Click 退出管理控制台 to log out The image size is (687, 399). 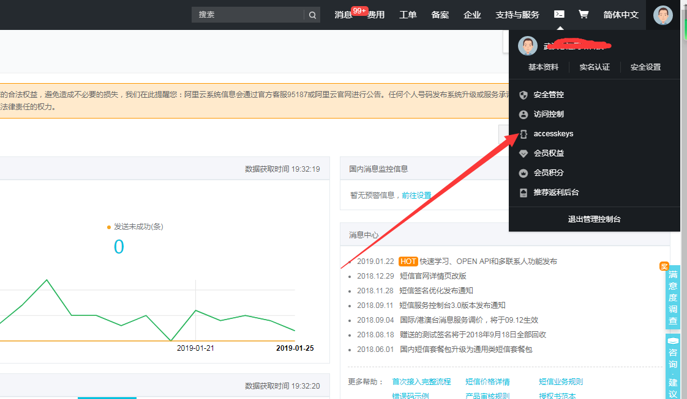click(594, 219)
